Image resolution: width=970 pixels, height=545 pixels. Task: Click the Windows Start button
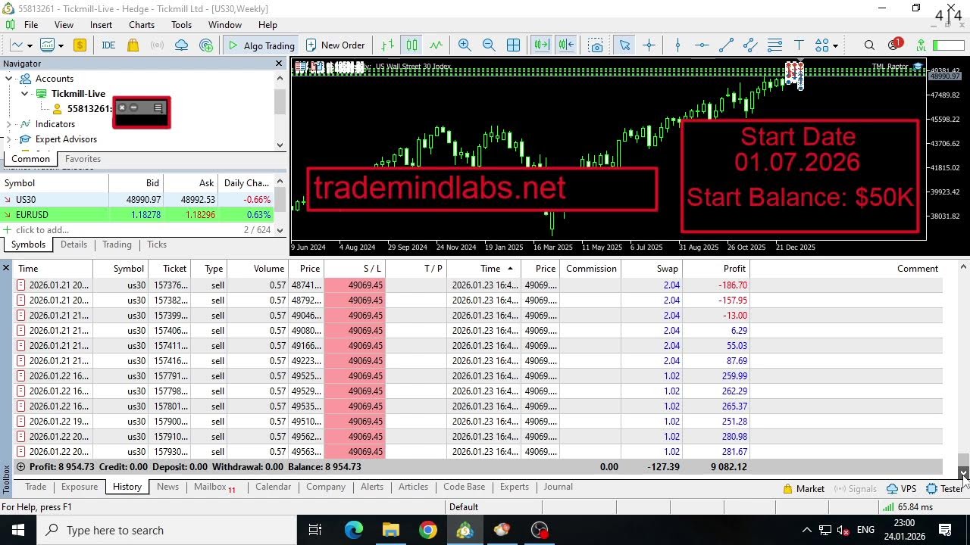17,530
